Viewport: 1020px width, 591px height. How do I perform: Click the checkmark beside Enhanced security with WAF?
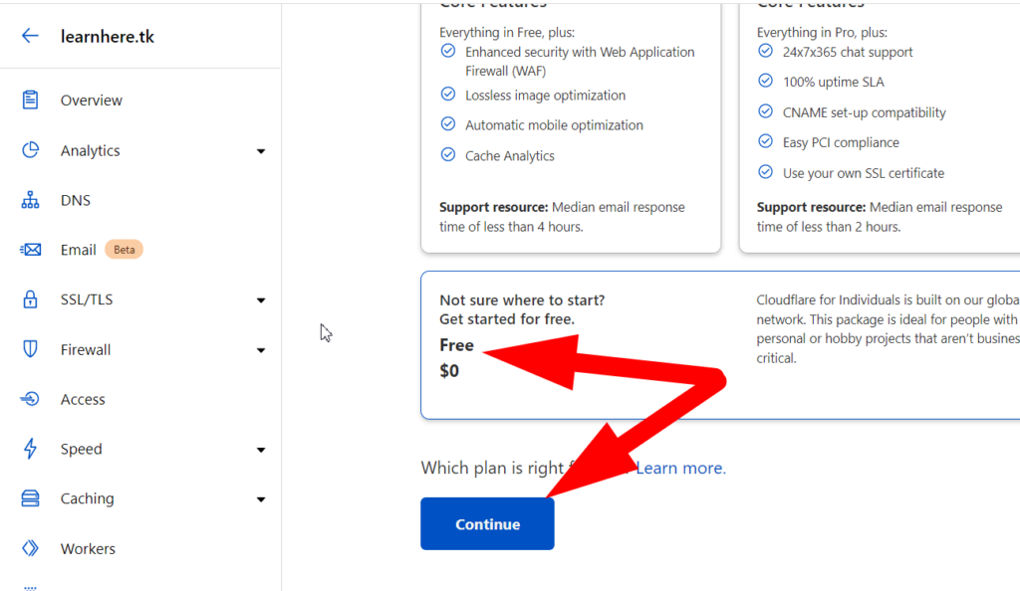pyautogui.click(x=448, y=51)
